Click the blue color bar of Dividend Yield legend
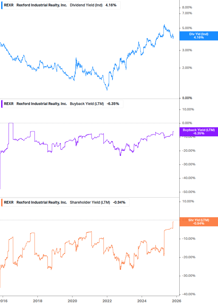 2,5
